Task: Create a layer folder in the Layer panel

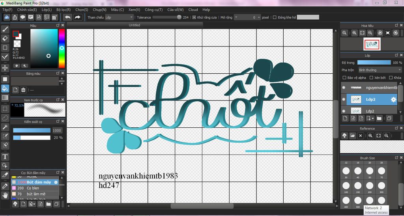Action: (379, 118)
